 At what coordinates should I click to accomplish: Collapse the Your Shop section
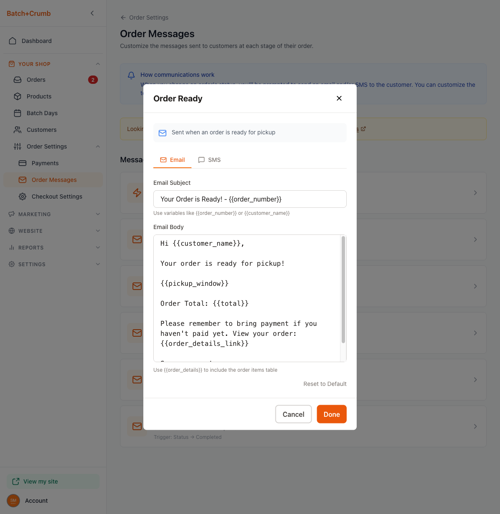coord(98,64)
